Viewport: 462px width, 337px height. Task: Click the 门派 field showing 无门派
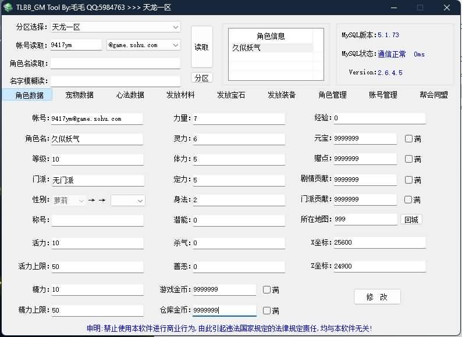(x=98, y=180)
